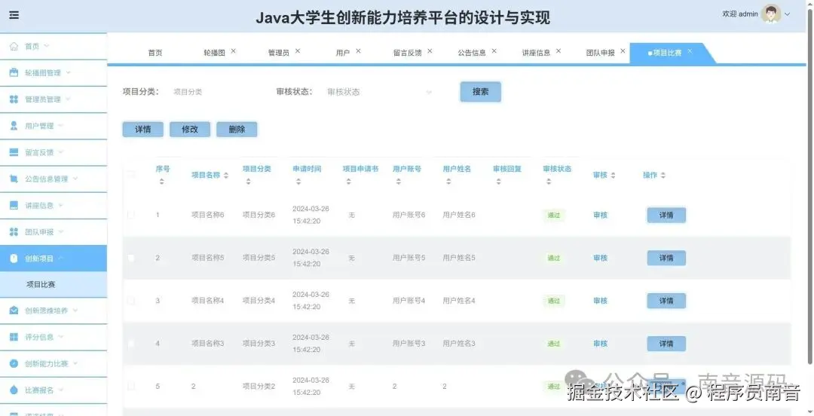Image resolution: width=814 pixels, height=416 pixels.
Task: Sort by 申请时间 column sort arrows
Action: [298, 182]
